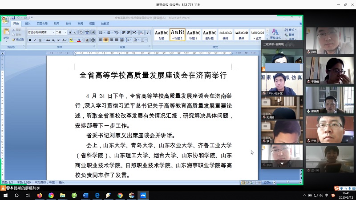Click the Office button in Word

point(5,20)
